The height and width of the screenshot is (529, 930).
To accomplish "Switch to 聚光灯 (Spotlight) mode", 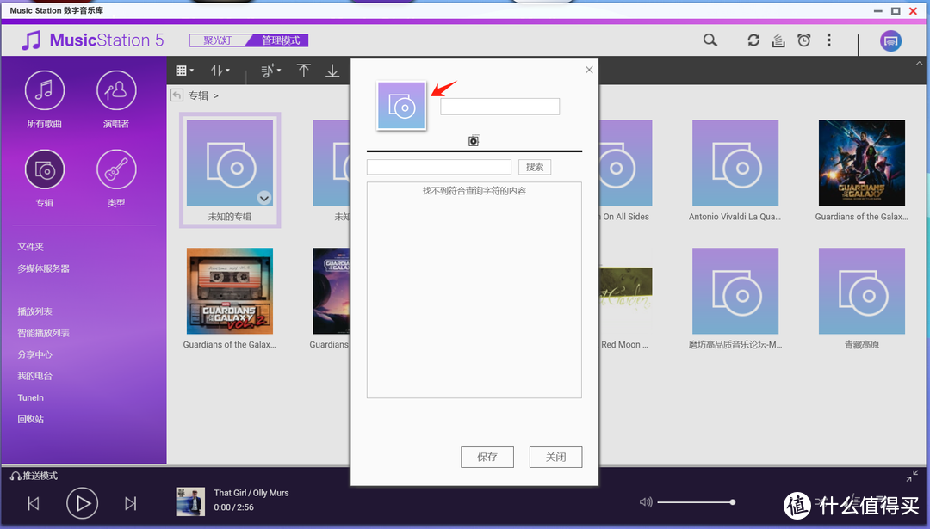I will tap(218, 40).
